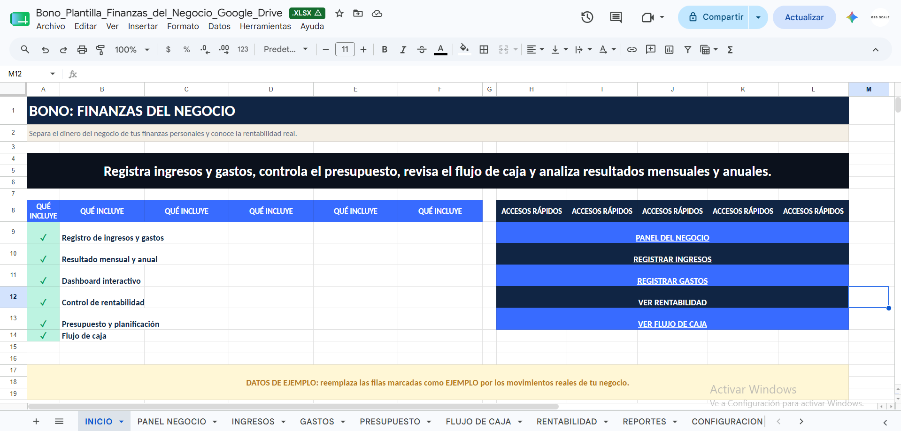Follow the VER RENTABILIDAD link
Viewport: 901px width, 431px height.
pyautogui.click(x=672, y=302)
